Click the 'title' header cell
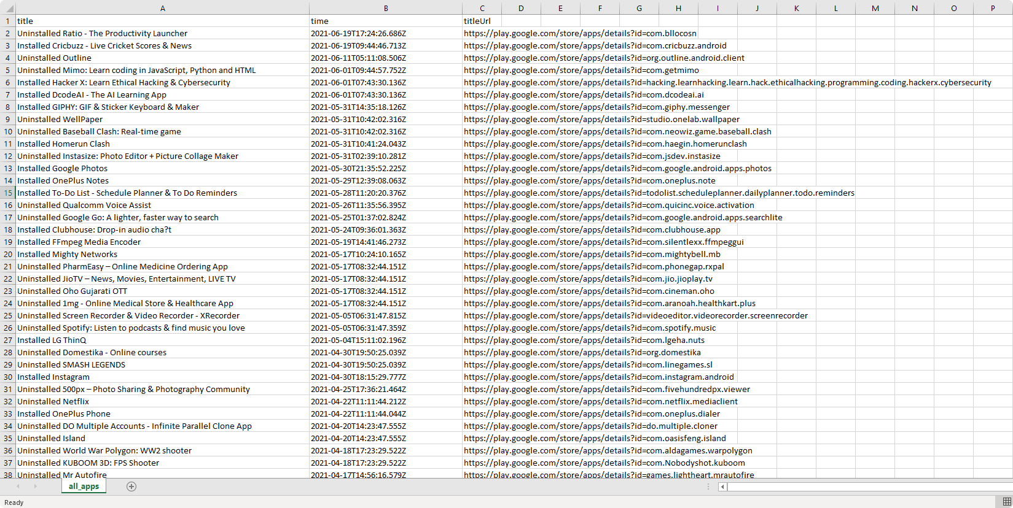The width and height of the screenshot is (1013, 508). point(162,21)
